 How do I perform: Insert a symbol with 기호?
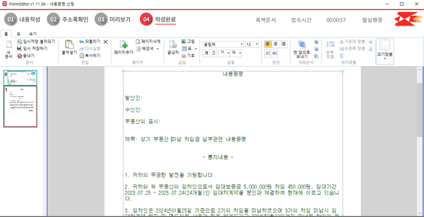(188, 56)
